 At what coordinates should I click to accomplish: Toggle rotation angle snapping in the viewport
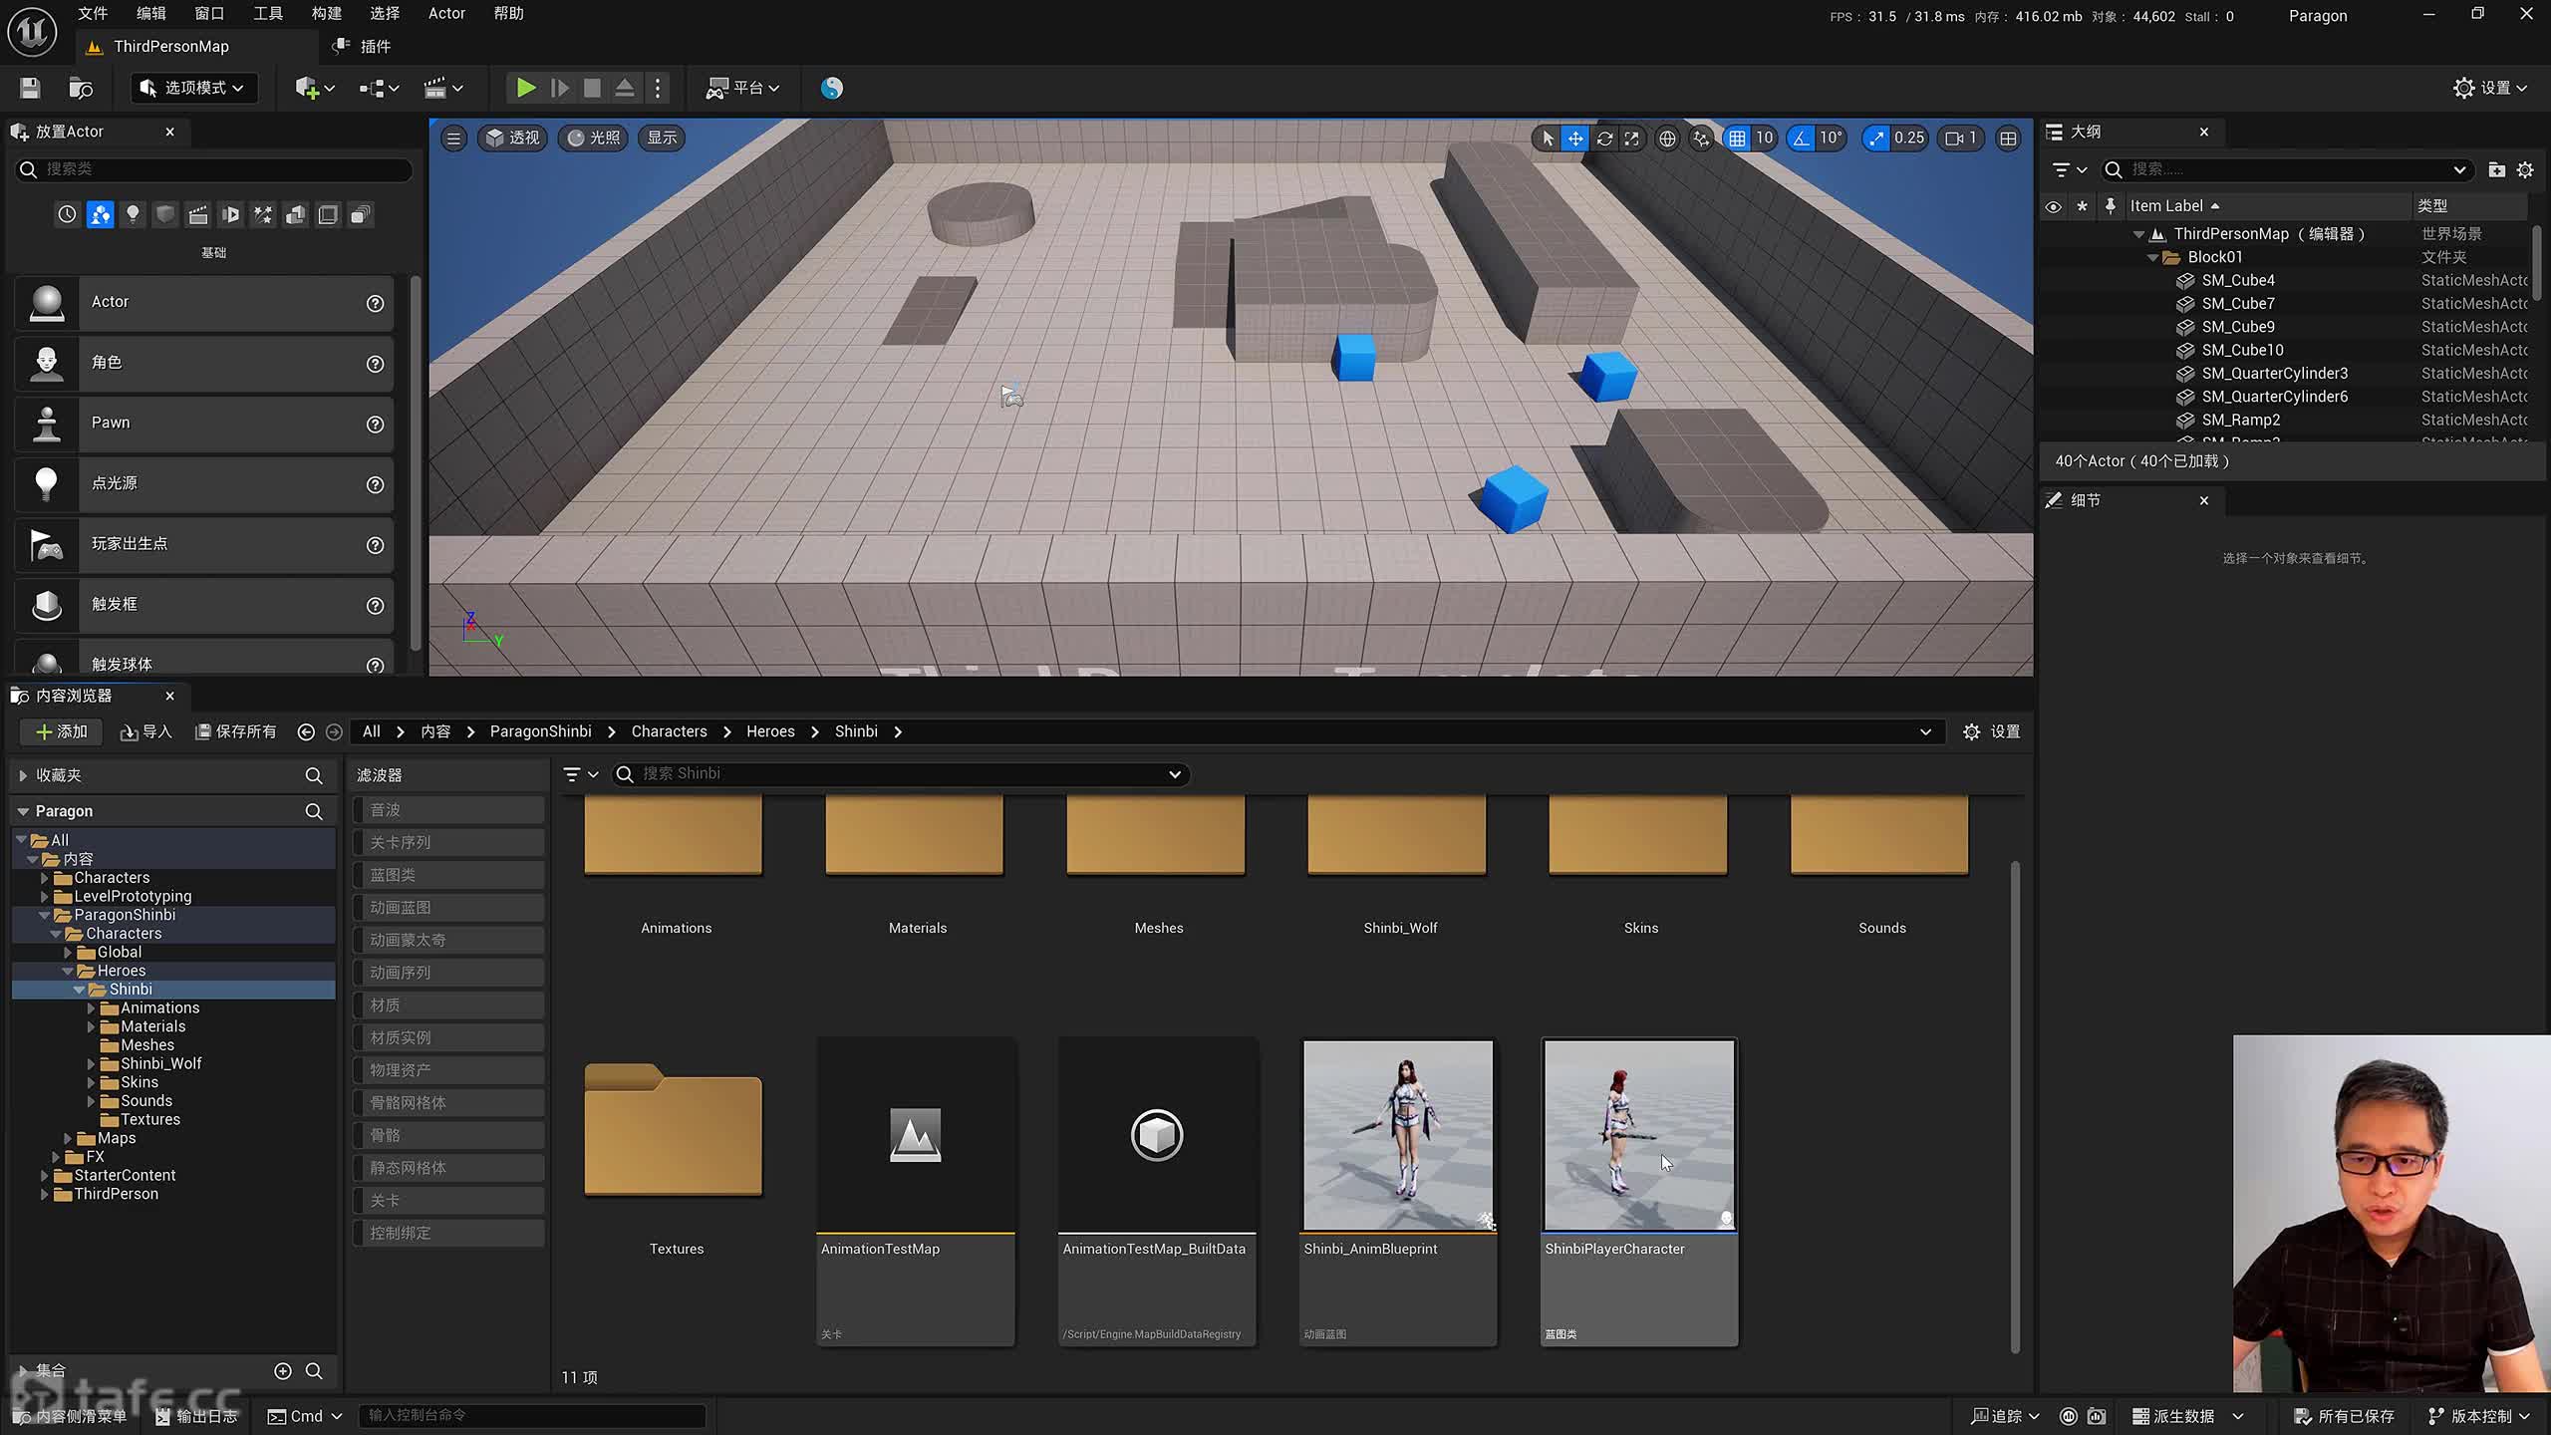(1802, 139)
